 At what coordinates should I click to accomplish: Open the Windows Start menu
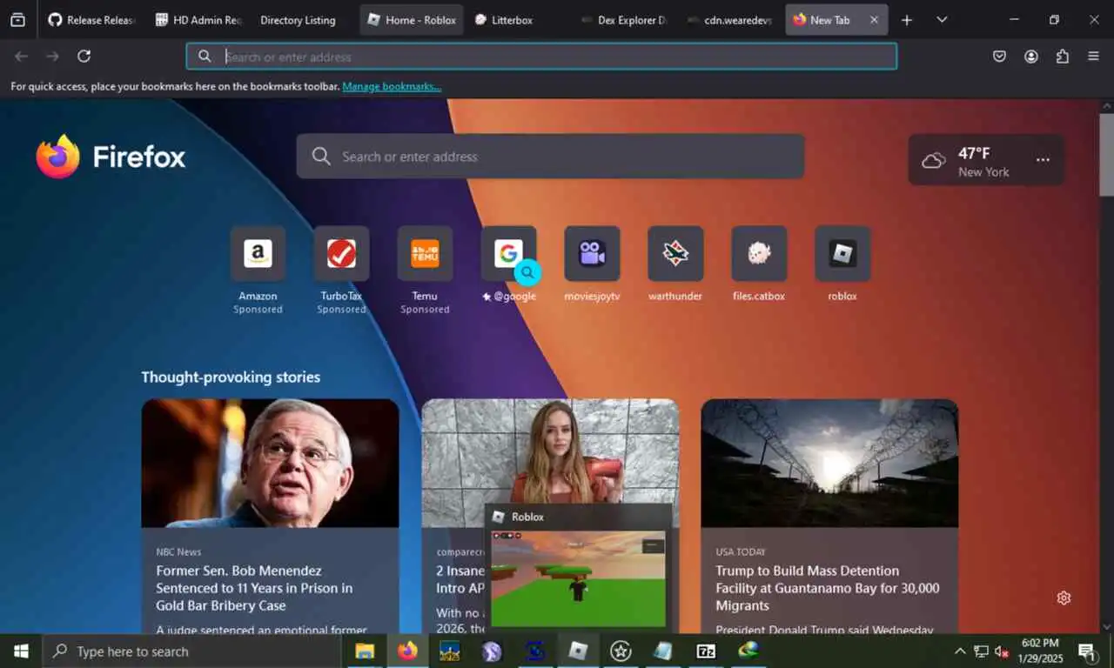[x=21, y=651]
